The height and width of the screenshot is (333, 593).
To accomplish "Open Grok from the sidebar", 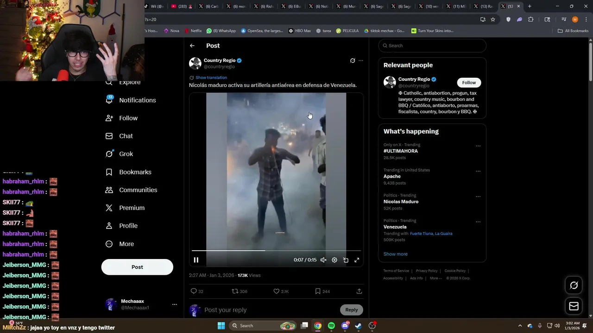I will (120, 154).
